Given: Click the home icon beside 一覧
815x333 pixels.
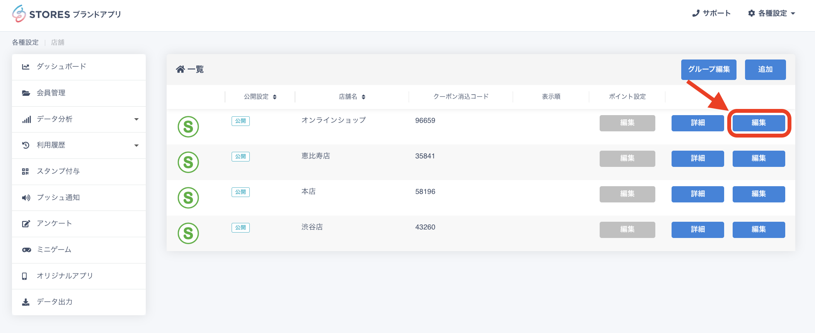Looking at the screenshot, I should coord(181,69).
